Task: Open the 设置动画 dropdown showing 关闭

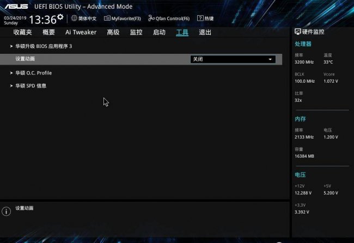Action: (x=233, y=59)
